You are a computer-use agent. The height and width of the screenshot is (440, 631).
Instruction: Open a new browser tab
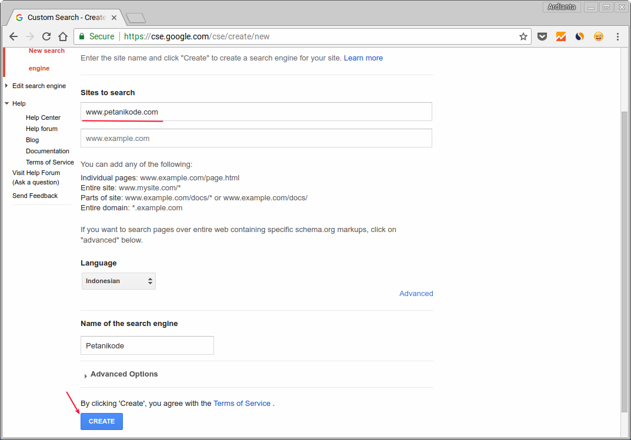coord(135,17)
